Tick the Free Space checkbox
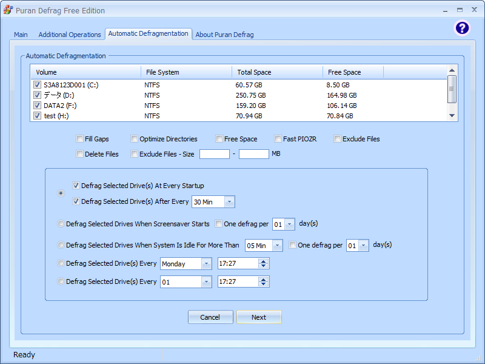This screenshot has width=485, height=364. tap(219, 139)
